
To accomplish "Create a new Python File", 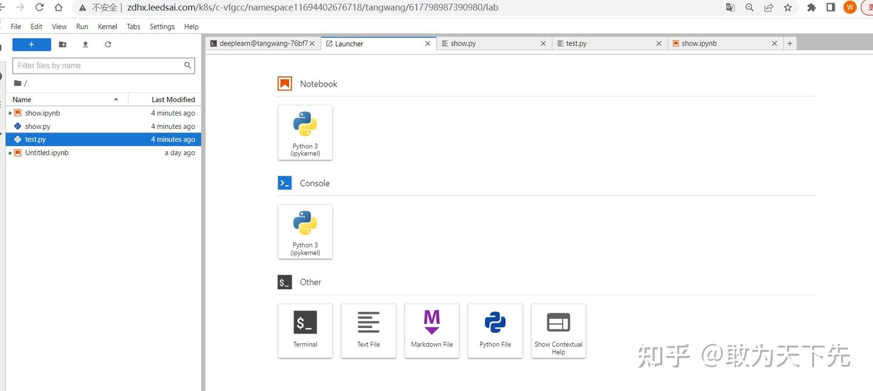I will pyautogui.click(x=495, y=330).
